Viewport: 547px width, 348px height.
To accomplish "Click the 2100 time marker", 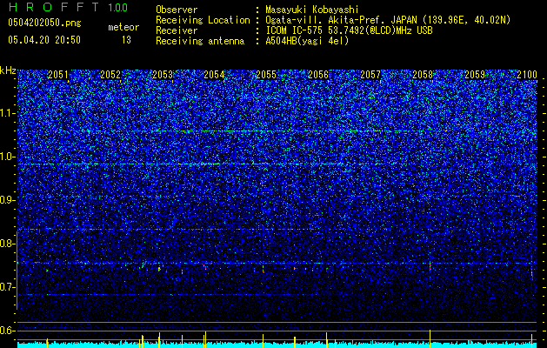I will 527,75.
